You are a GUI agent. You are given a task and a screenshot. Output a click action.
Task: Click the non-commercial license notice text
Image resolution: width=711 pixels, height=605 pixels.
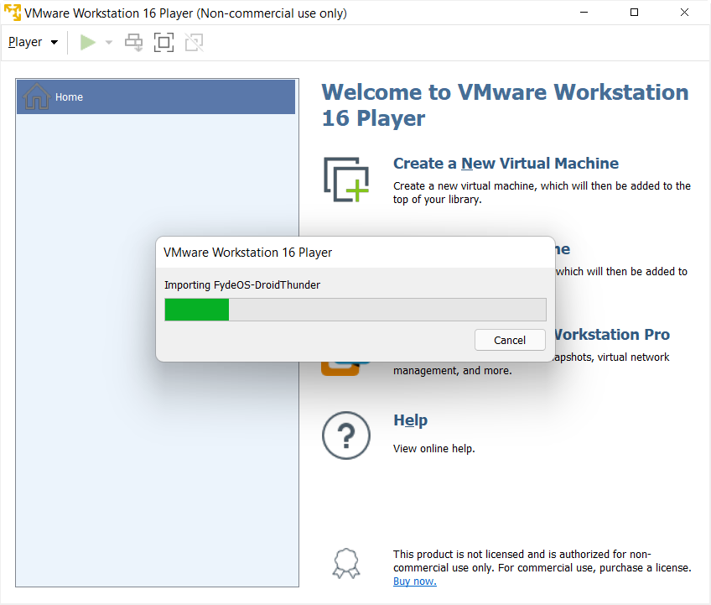point(542,561)
